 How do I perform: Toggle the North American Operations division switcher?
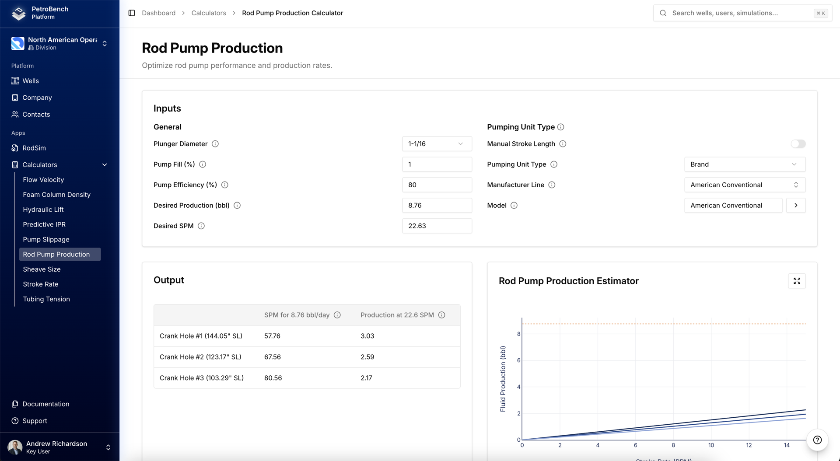point(104,43)
